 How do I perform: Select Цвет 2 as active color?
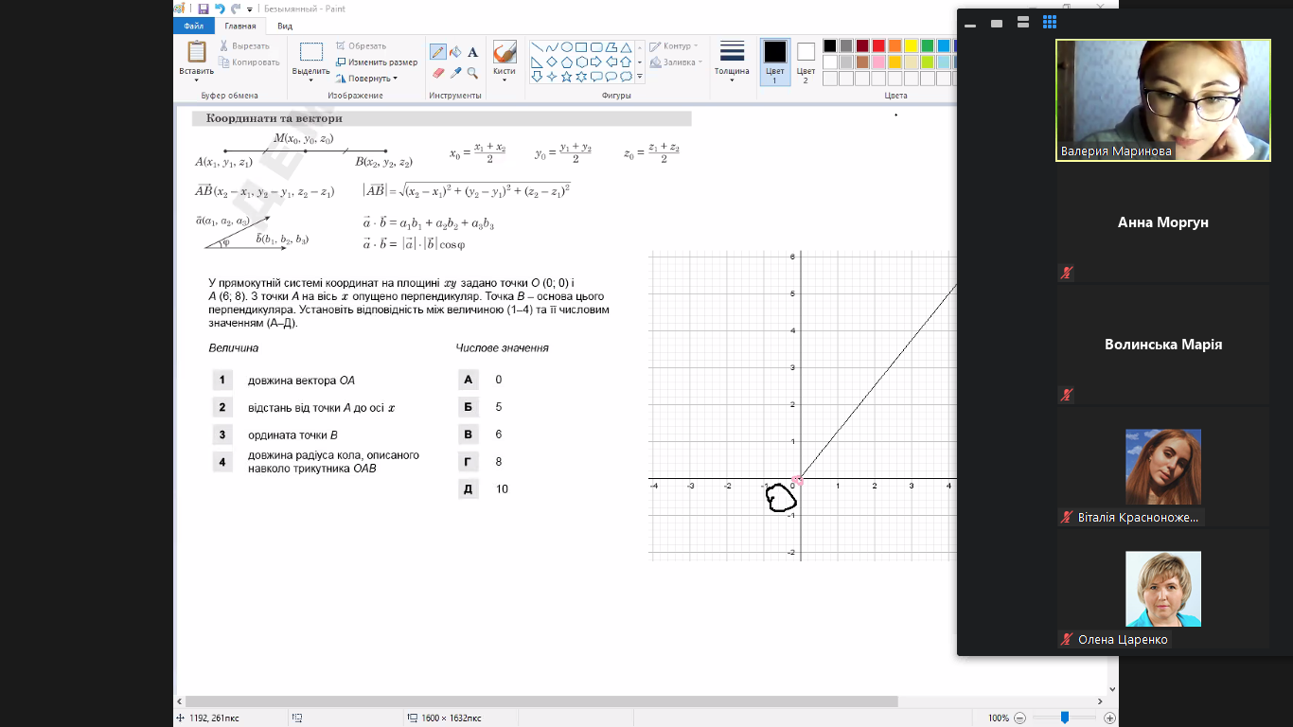tap(806, 62)
